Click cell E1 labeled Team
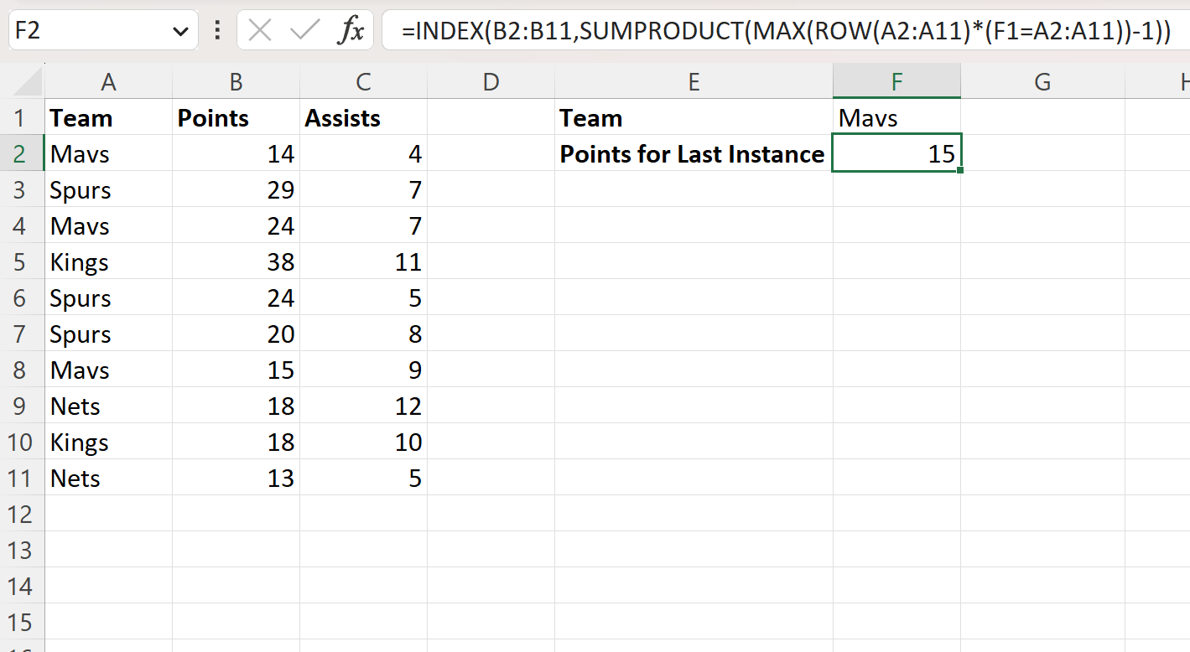Viewport: 1190px width, 652px height. click(694, 117)
